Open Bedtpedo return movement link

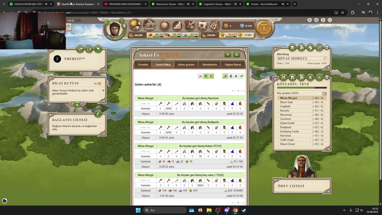(x=200, y=122)
